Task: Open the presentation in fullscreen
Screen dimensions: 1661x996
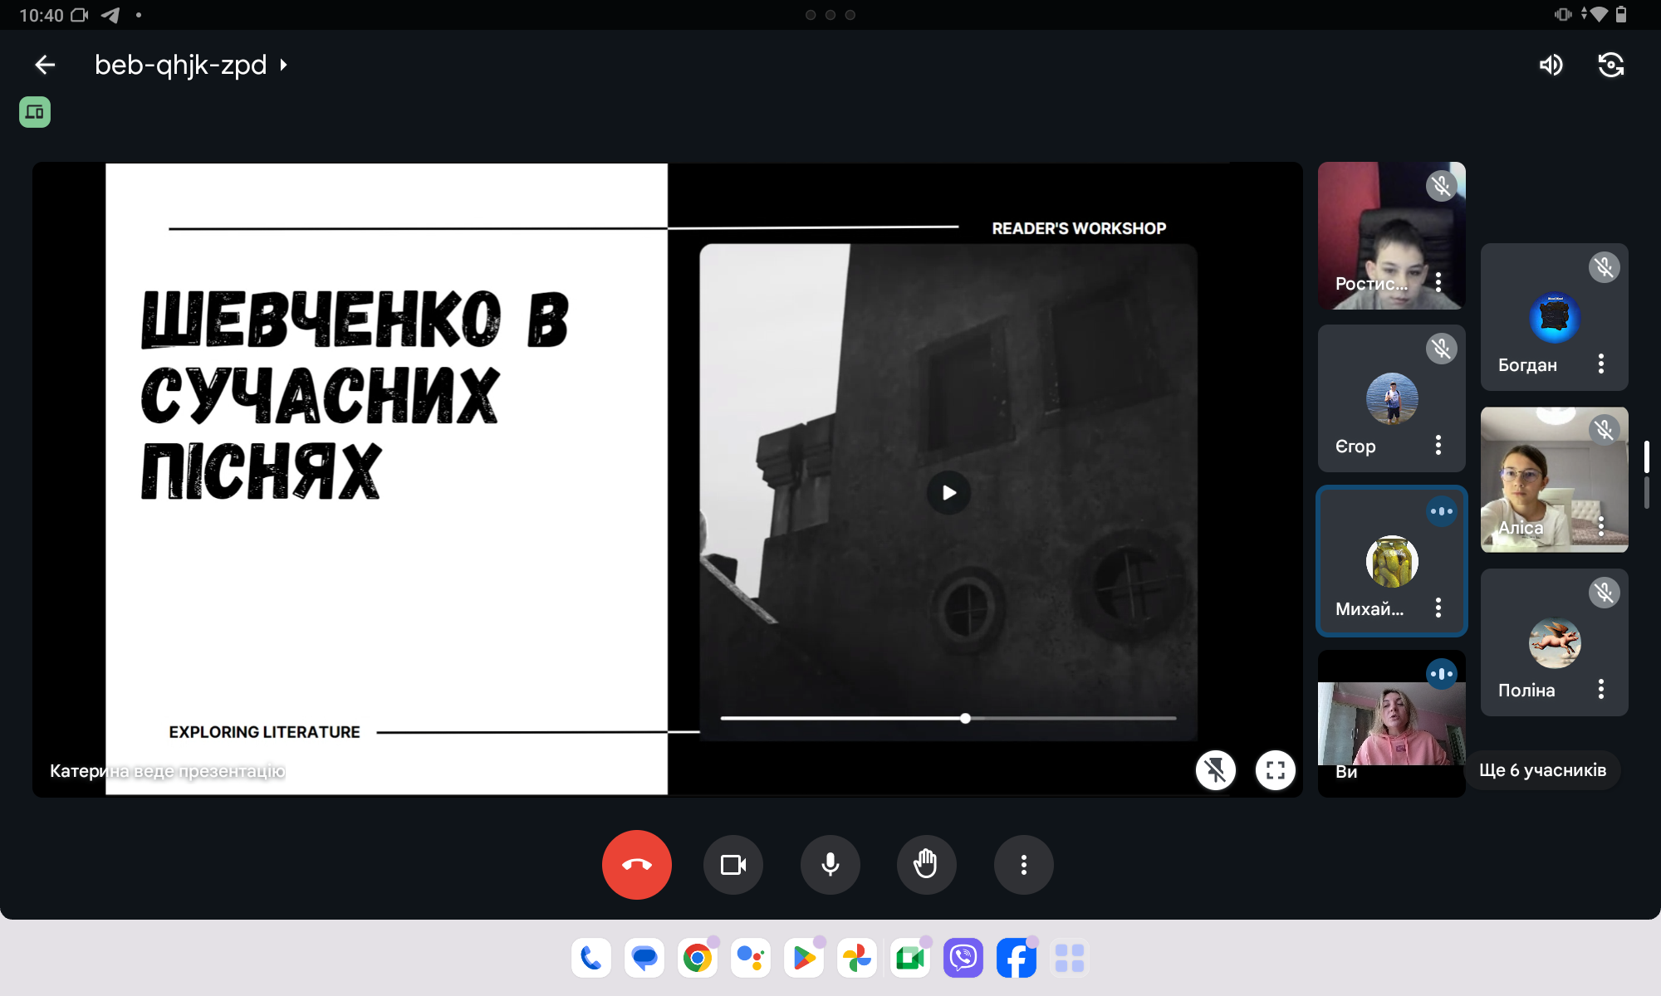Action: coord(1276,770)
